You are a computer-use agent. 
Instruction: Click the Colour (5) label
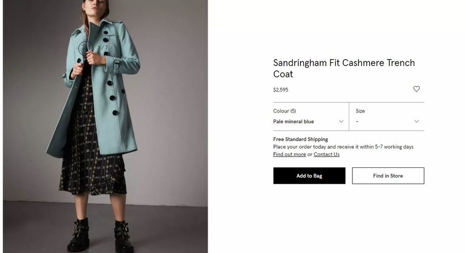point(285,111)
